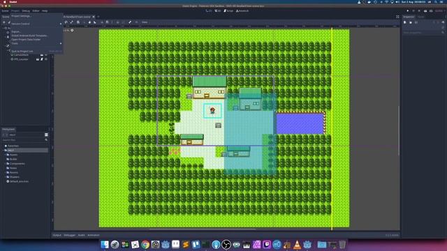
Task: Toggle FileSystem split view mode
Action: point(46,135)
